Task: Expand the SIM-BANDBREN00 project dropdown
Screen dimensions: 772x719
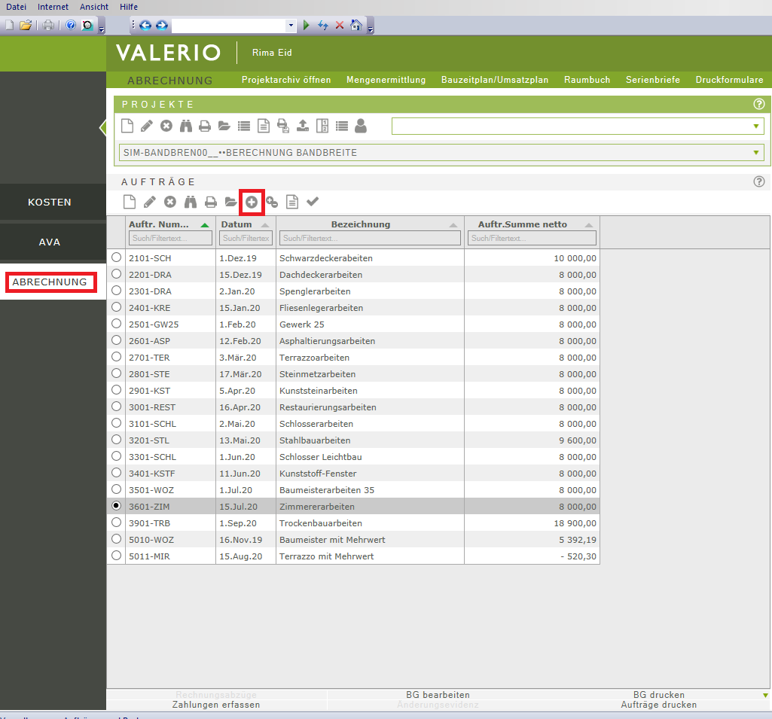Action: click(756, 153)
